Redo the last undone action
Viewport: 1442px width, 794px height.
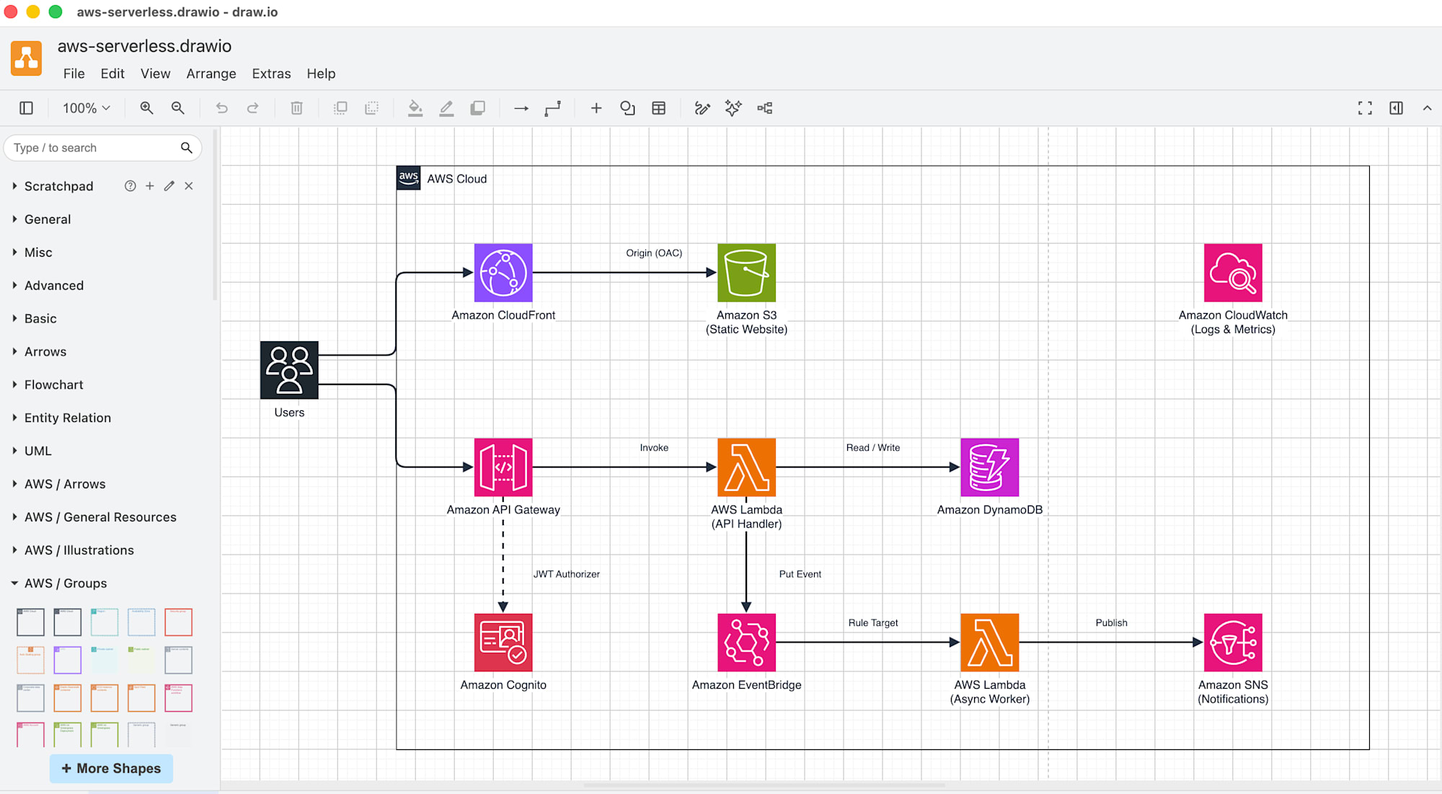[252, 108]
